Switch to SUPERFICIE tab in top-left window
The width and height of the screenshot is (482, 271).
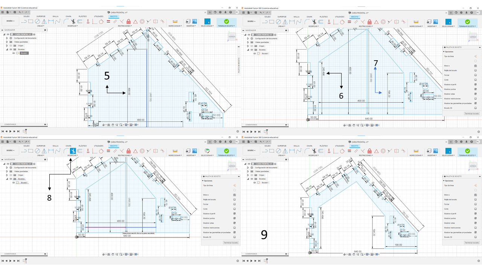coord(41,17)
